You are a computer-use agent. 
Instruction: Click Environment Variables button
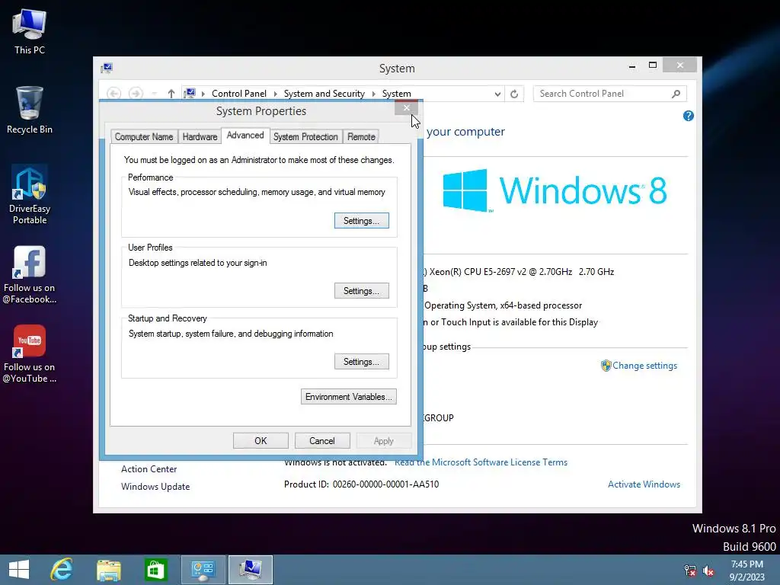(349, 396)
